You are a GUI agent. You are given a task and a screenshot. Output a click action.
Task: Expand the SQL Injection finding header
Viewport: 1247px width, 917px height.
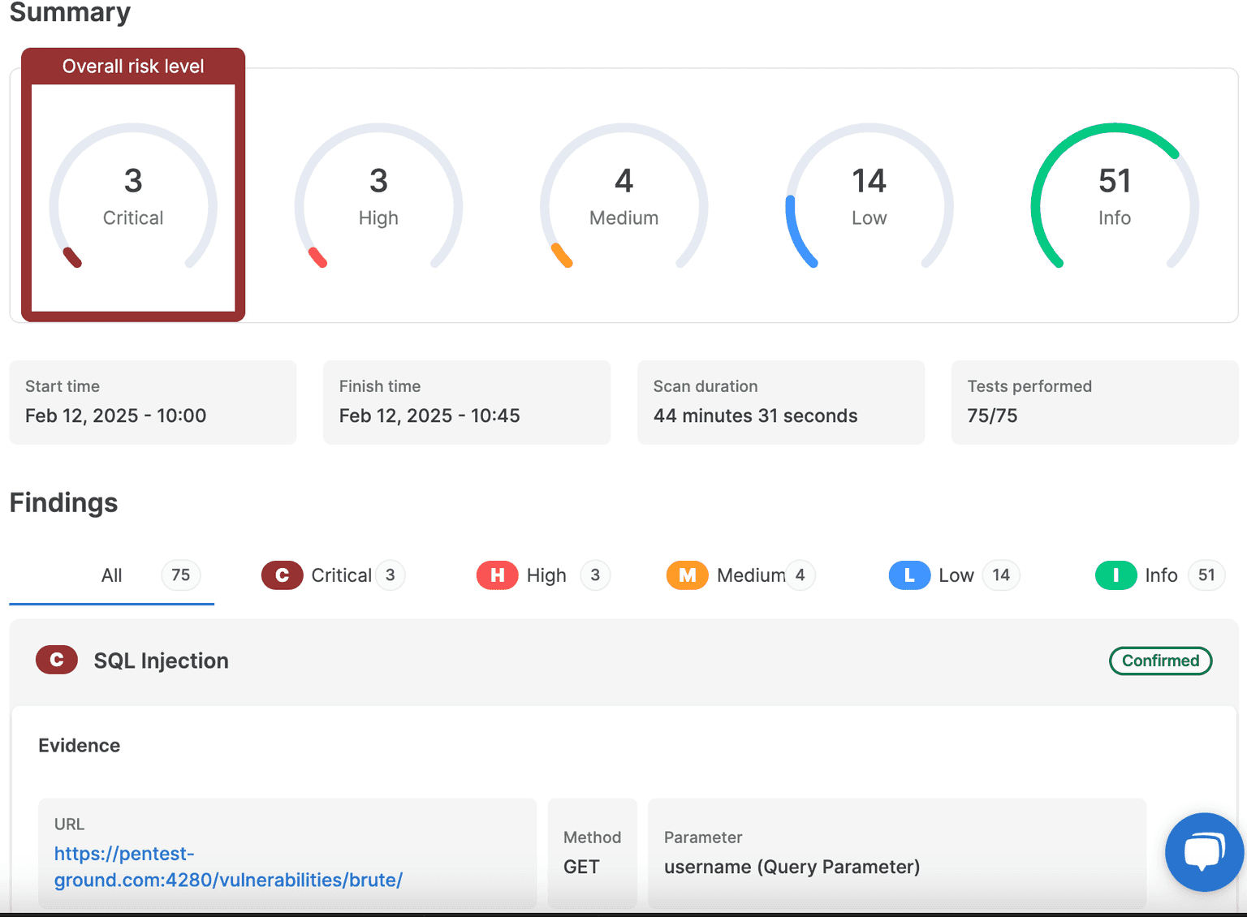point(161,661)
